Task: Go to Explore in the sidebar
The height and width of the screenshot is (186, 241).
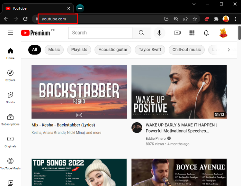Action: 10,76
